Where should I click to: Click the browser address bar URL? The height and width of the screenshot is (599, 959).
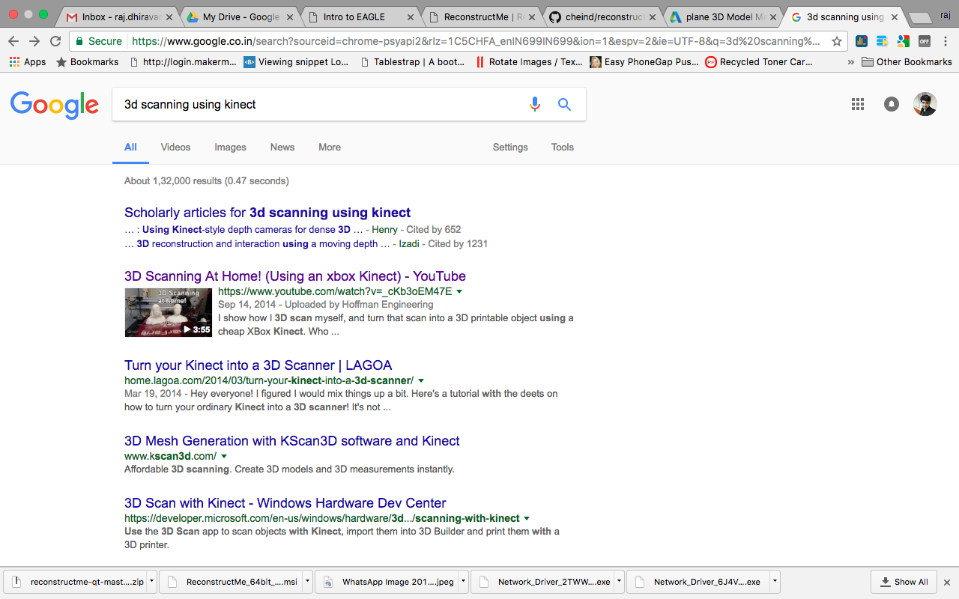476,41
